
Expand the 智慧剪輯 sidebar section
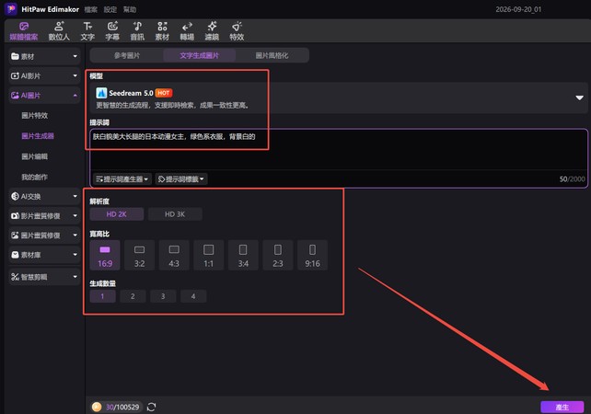click(44, 277)
